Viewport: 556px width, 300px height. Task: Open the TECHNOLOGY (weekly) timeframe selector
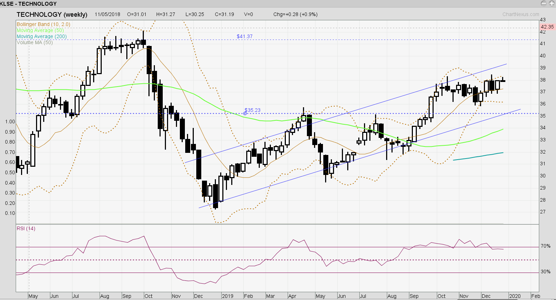51,15
